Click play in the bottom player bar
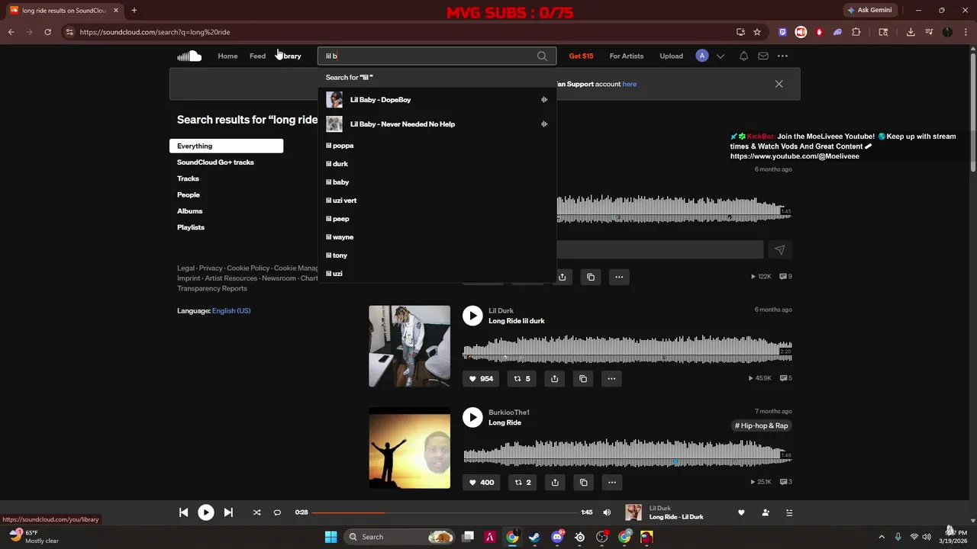This screenshot has height=549, width=977. point(206,512)
